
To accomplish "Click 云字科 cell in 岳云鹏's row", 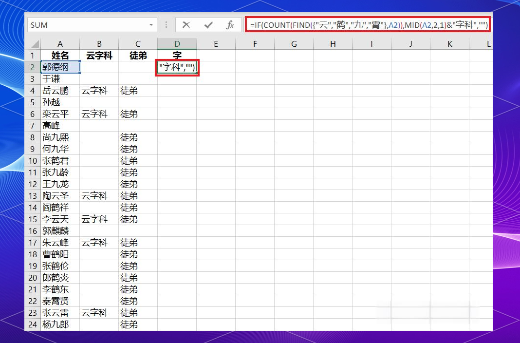I will 99,91.
